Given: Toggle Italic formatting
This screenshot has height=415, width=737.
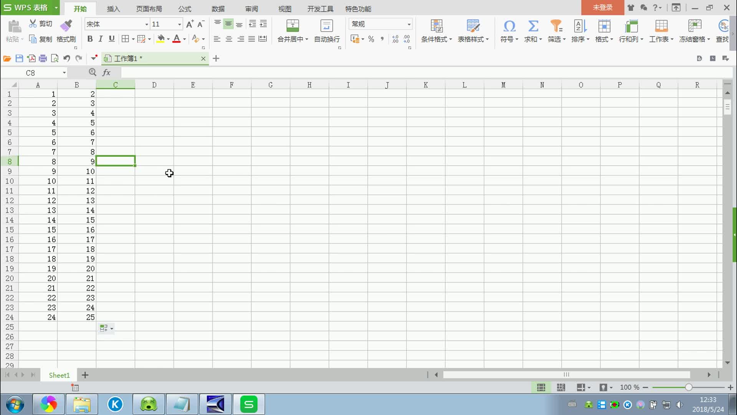Looking at the screenshot, I should click(x=101, y=39).
